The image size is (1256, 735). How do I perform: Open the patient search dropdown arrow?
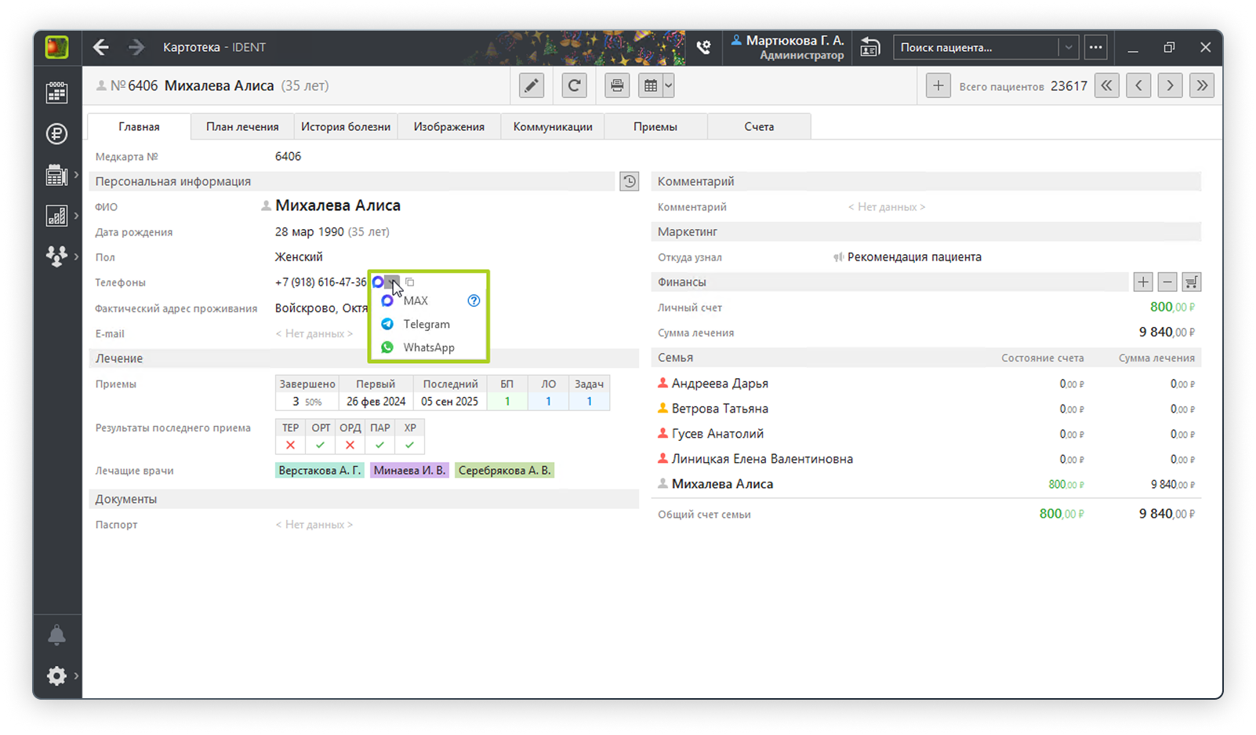[1068, 47]
